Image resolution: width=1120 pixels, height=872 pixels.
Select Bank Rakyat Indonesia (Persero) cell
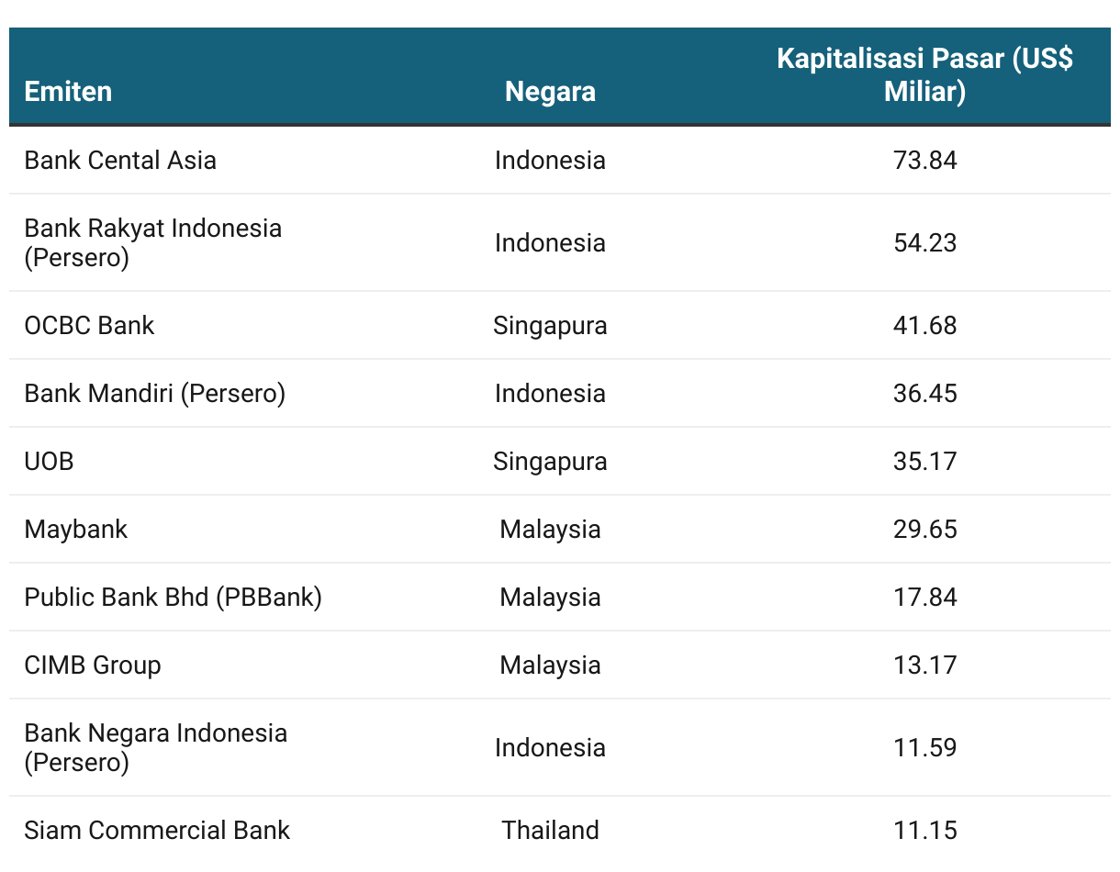tap(153, 242)
